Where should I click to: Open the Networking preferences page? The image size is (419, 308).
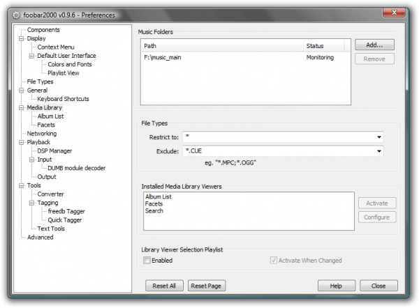click(42, 133)
